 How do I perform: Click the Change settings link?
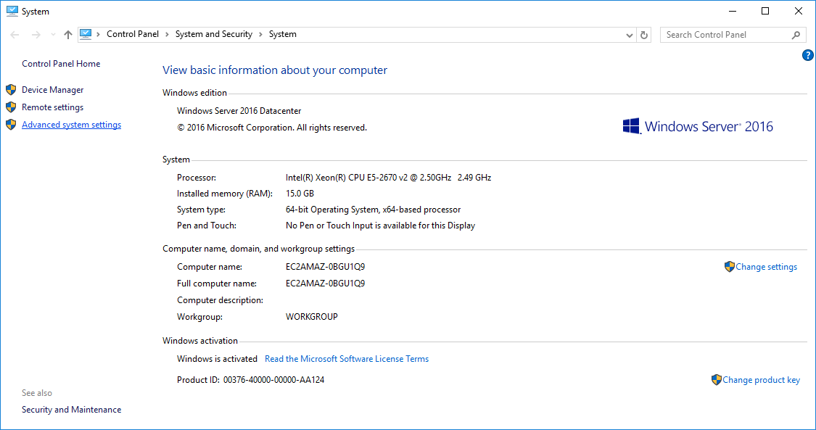(766, 266)
